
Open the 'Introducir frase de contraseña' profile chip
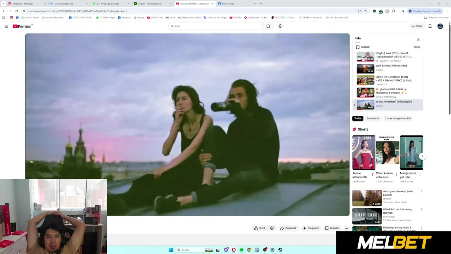pyautogui.click(x=425, y=11)
